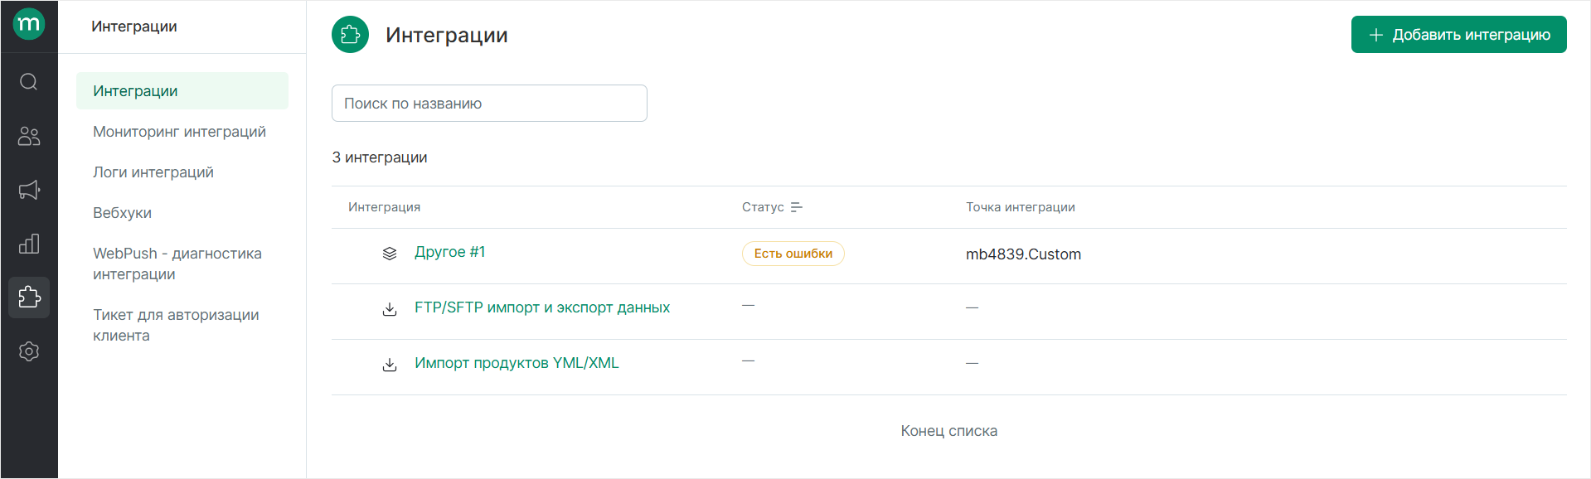This screenshot has width=1591, height=479.
Task: Open the search icon in the left sidebar
Action: tap(29, 81)
